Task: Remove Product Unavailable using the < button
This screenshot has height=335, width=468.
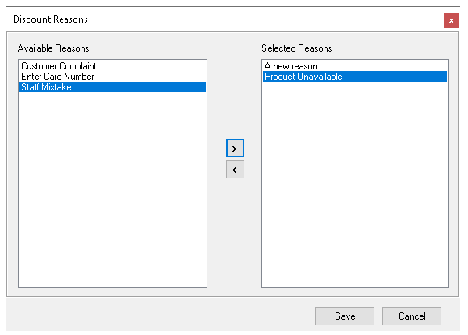Action: tap(235, 170)
